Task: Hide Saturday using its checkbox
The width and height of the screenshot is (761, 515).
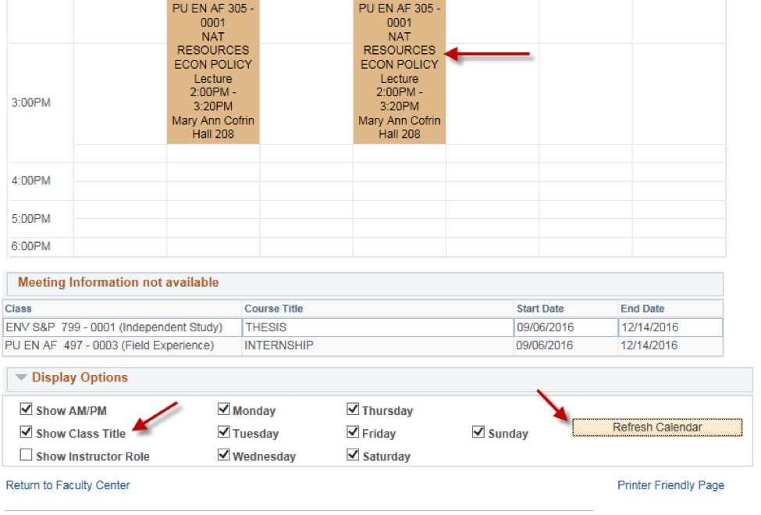Action: pos(354,455)
